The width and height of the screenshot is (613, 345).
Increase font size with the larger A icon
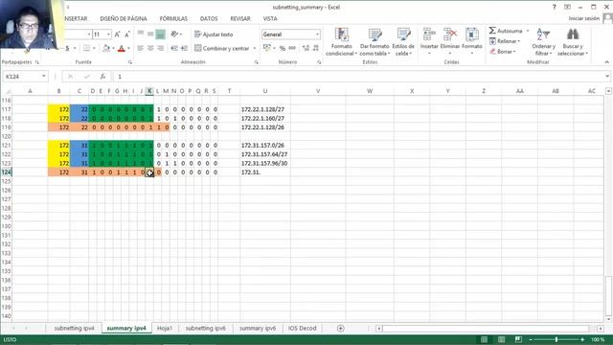click(117, 34)
